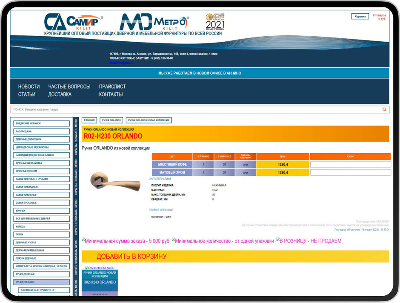Click the blue email address in header
400x303 pixels.
(x=121, y=63)
